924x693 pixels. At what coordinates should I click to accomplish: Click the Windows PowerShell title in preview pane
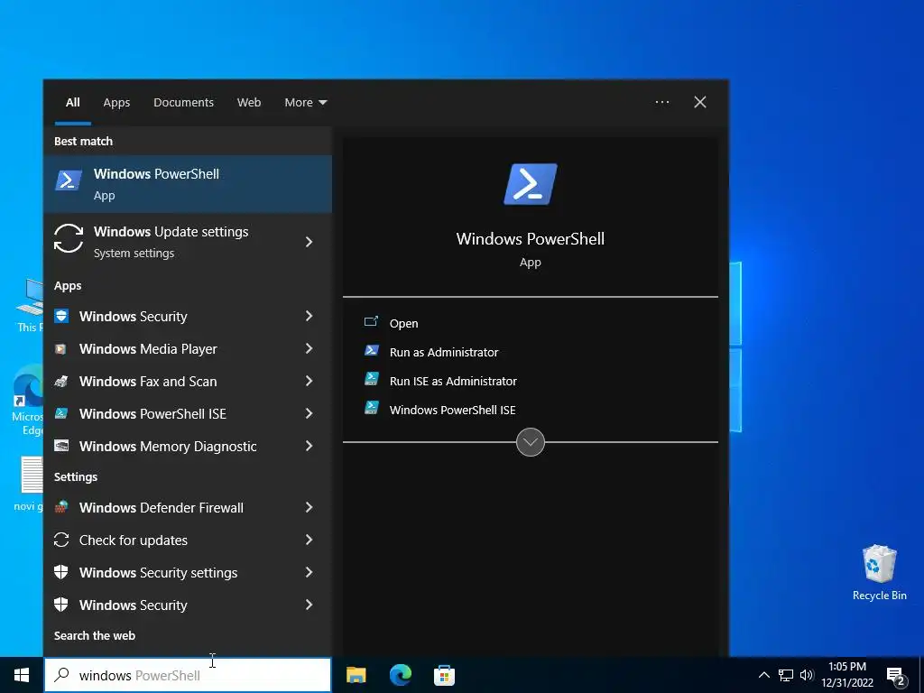tap(531, 238)
